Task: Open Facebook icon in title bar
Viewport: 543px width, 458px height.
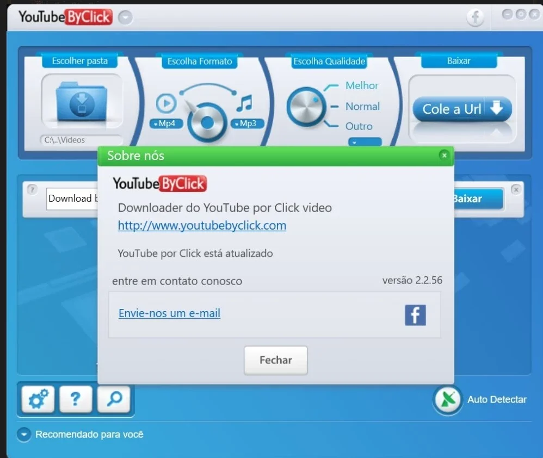Action: 476,17
